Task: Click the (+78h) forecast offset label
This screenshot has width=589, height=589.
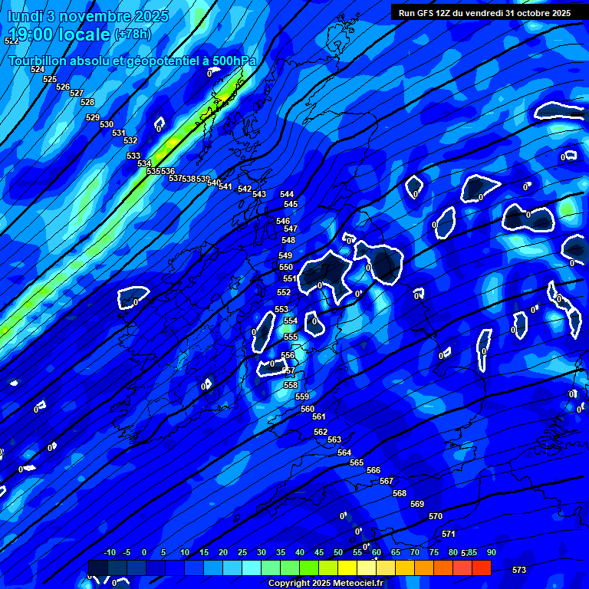Action: tap(132, 35)
